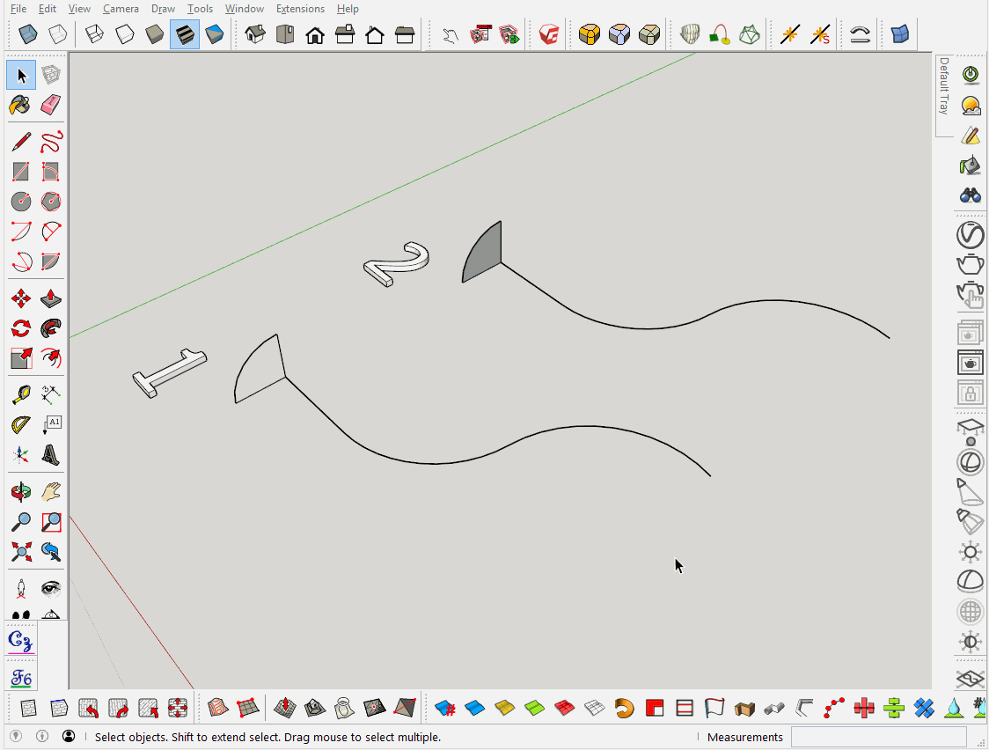The width and height of the screenshot is (989, 750).
Task: Click the Measurements input field
Action: [x=877, y=737]
